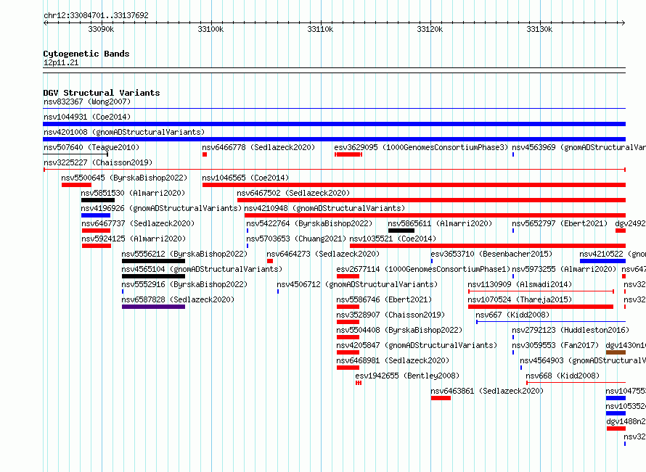This screenshot has width=646, height=472.
Task: Select esv2677114 (1000GenomesConsortiumPhase1) red bar
Action: coord(348,276)
